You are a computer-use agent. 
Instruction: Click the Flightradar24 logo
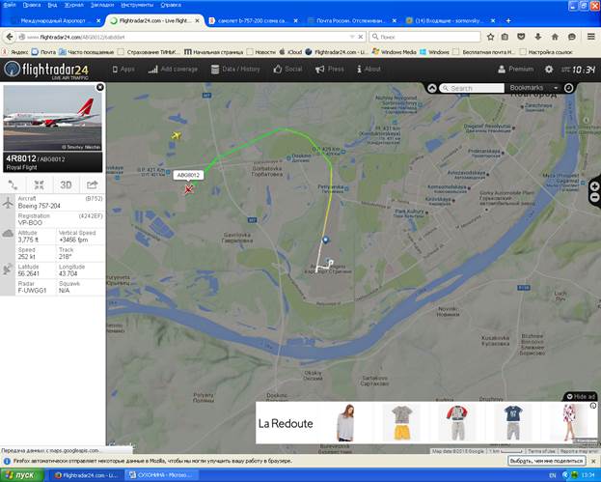pyautogui.click(x=46, y=70)
